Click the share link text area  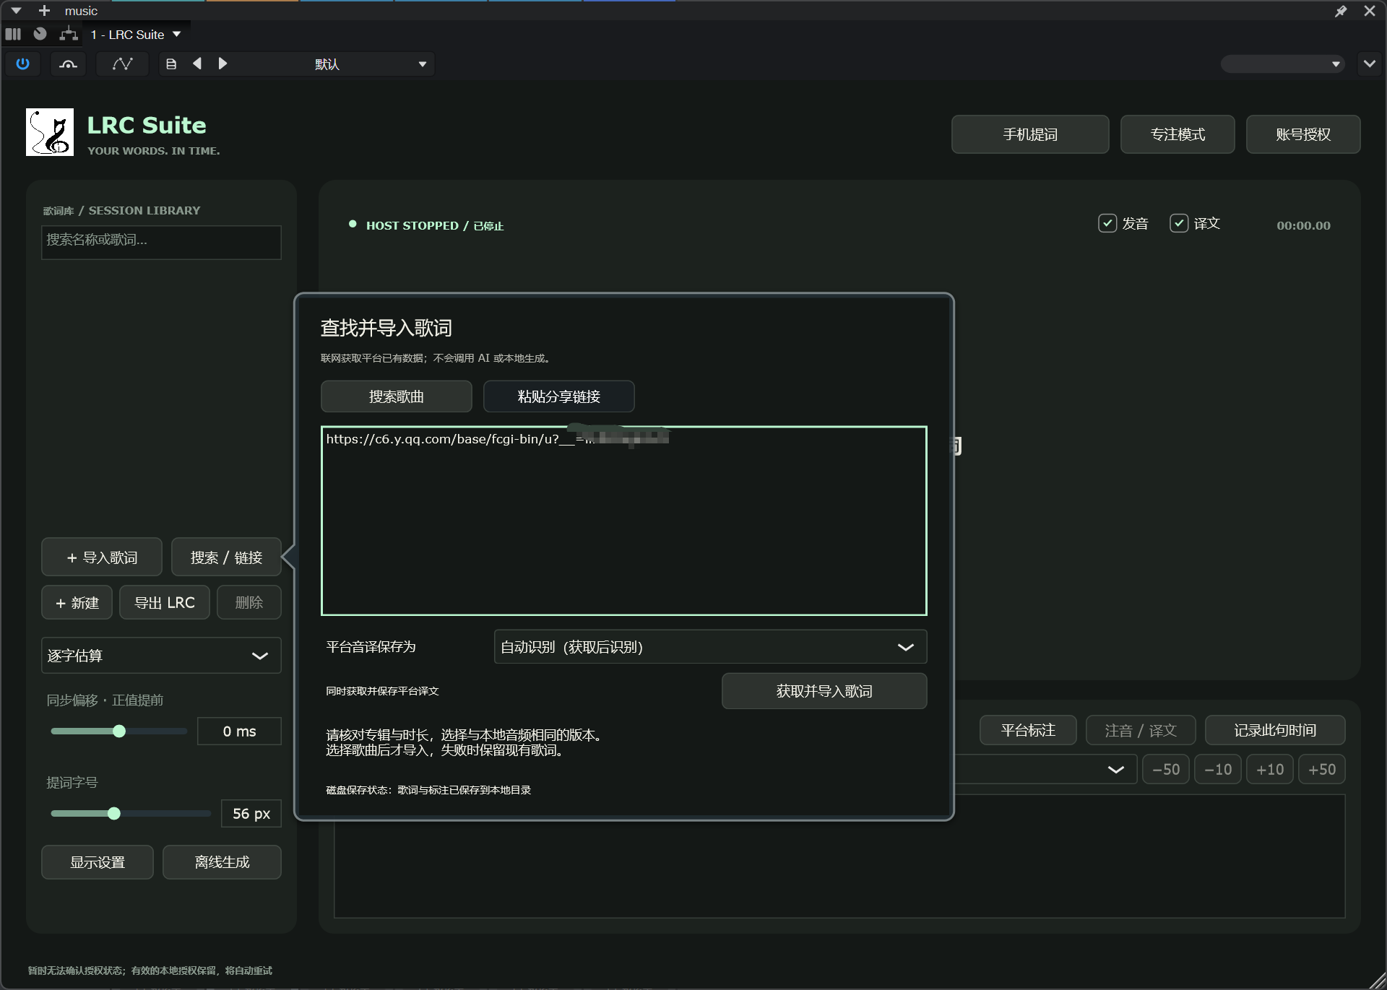(624, 521)
